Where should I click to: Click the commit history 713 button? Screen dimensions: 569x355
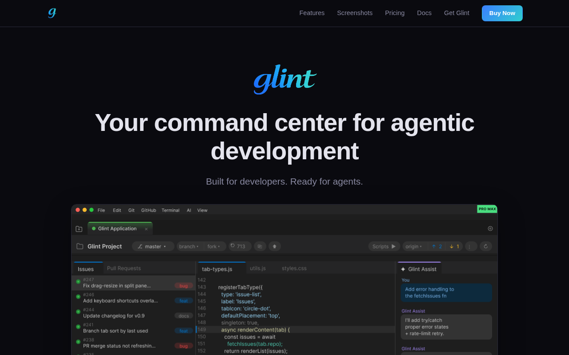(x=240, y=246)
